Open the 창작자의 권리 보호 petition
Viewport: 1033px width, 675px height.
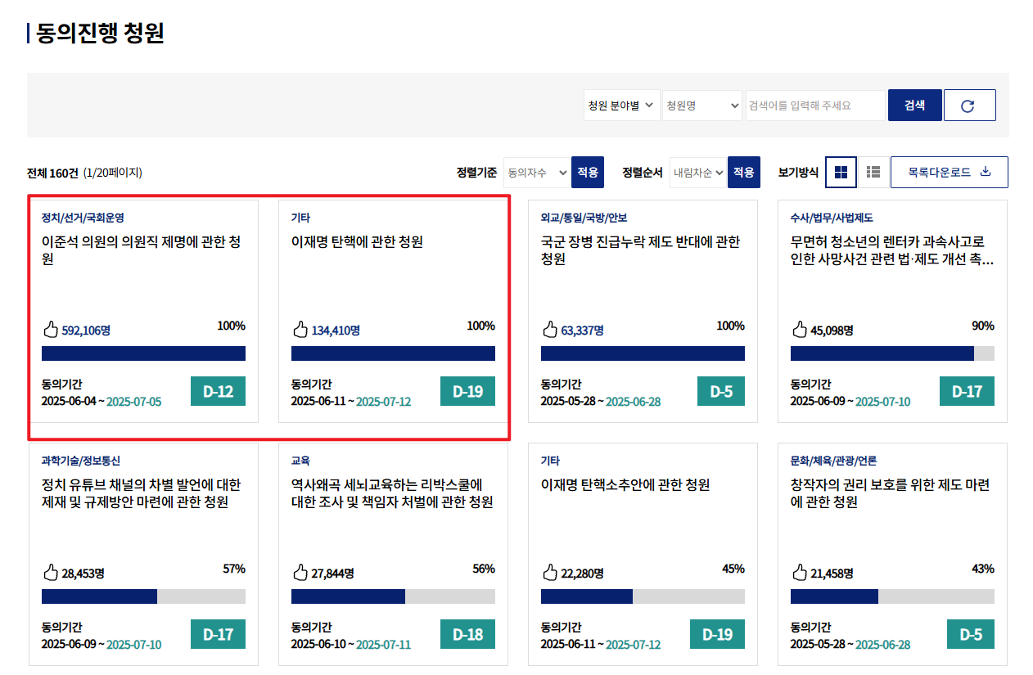click(x=891, y=493)
